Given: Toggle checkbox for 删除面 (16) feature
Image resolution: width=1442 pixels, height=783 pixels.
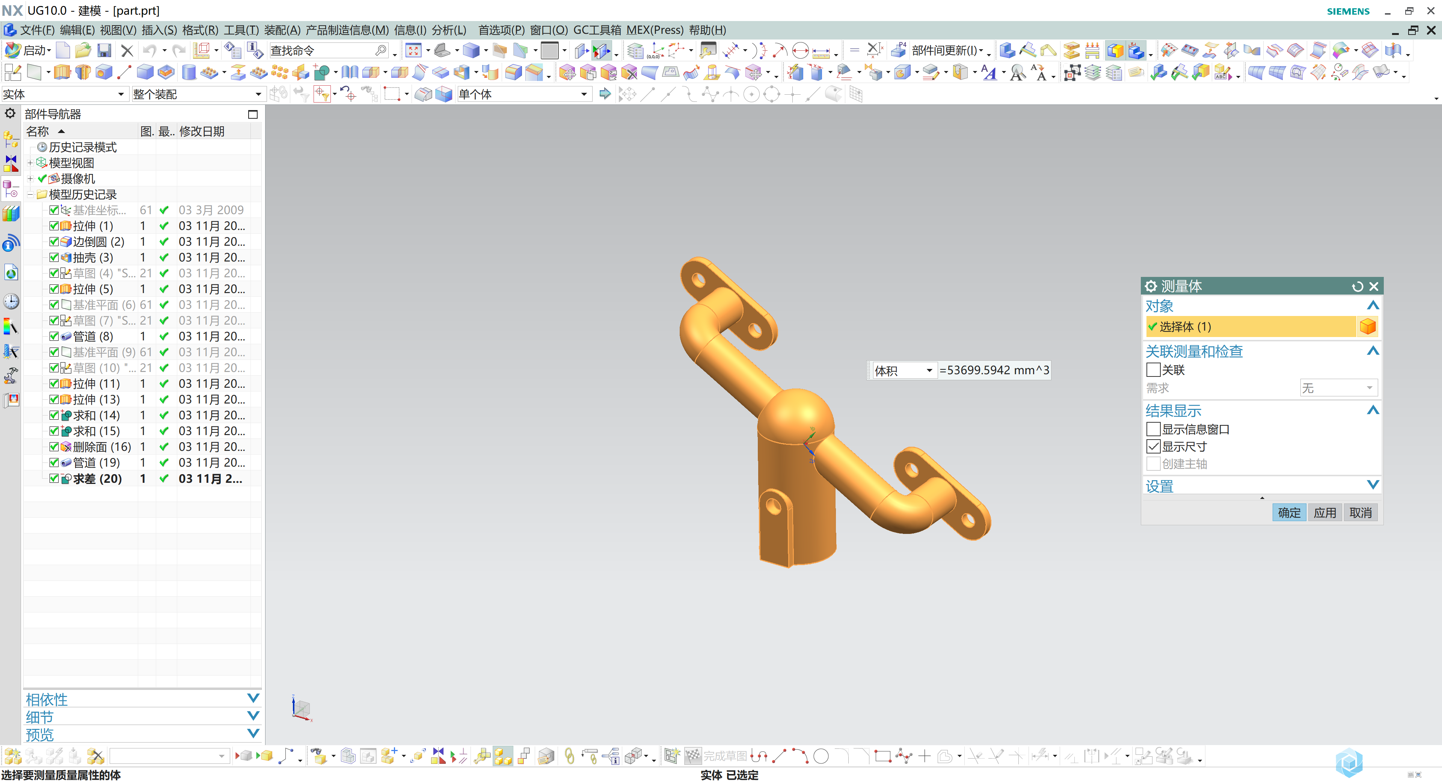Looking at the screenshot, I should [54, 447].
